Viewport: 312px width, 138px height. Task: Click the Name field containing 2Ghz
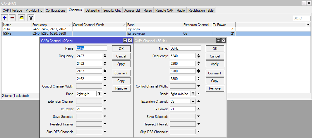coord(92,48)
